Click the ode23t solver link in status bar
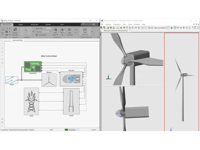 94,130
